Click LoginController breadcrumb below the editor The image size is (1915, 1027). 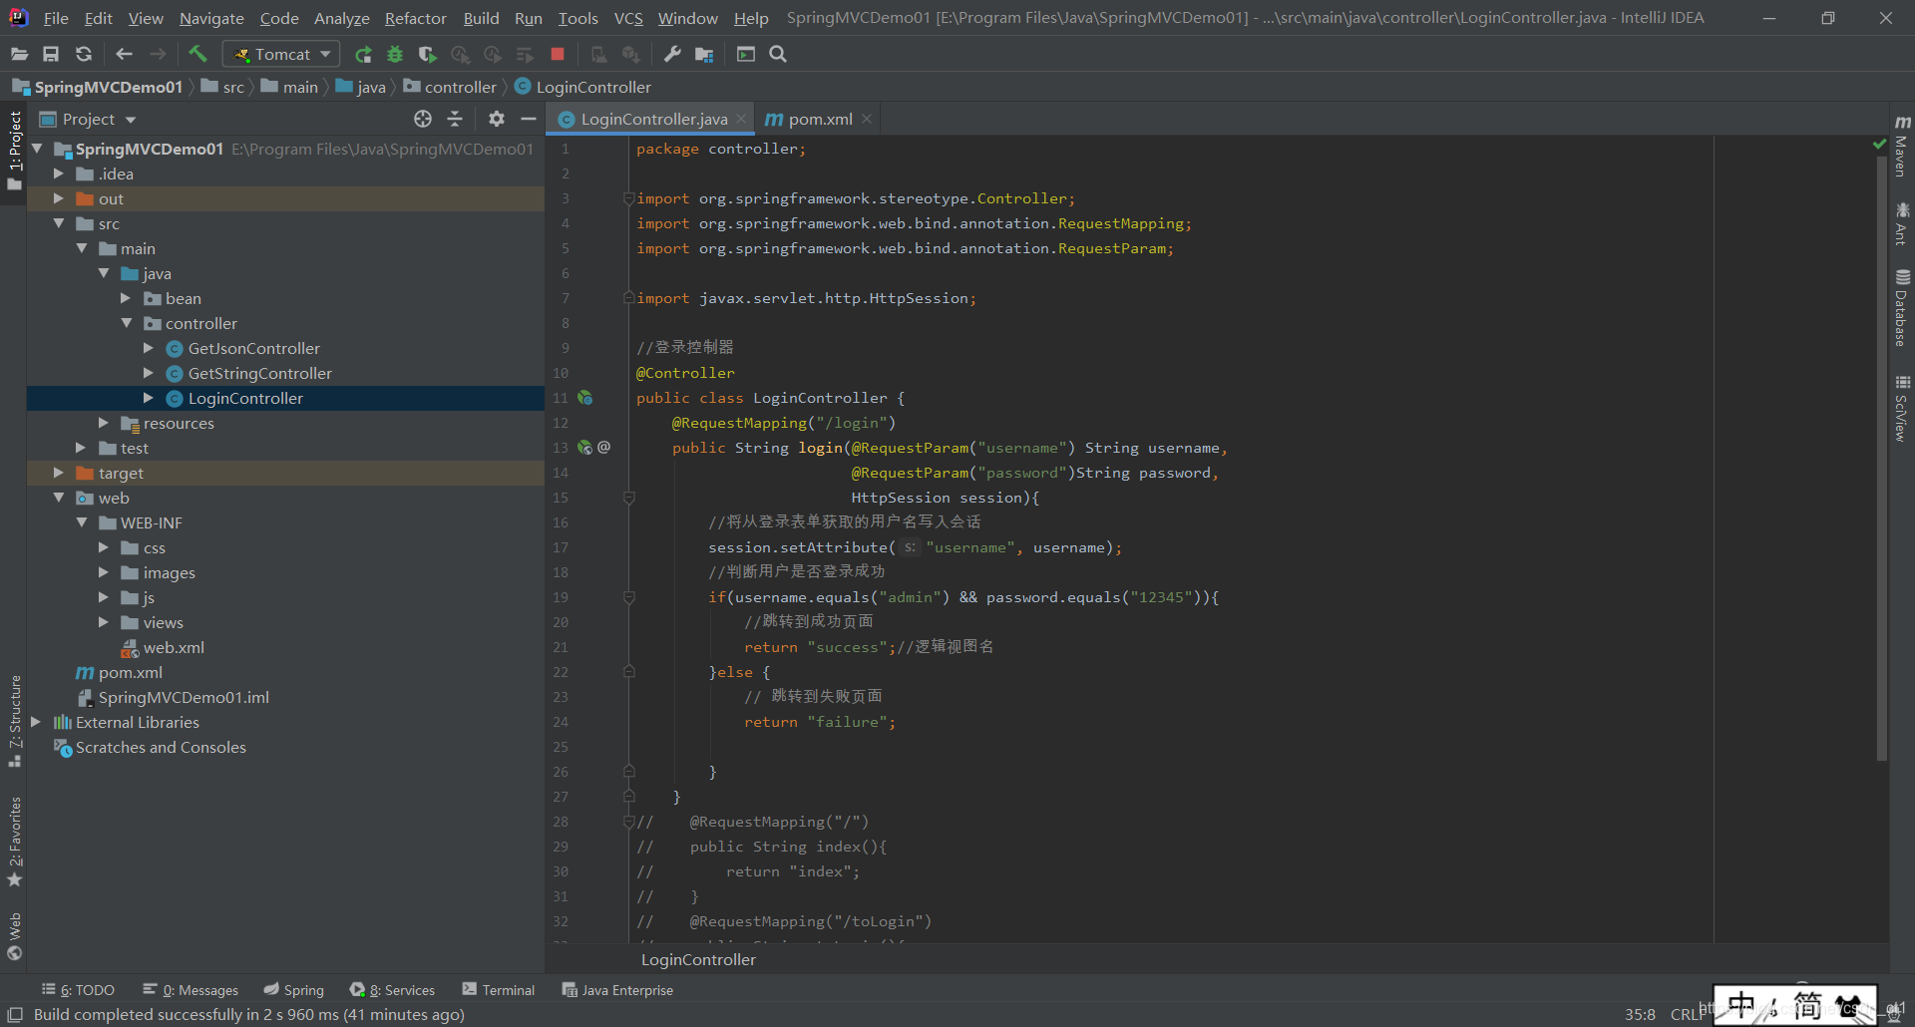point(698,959)
